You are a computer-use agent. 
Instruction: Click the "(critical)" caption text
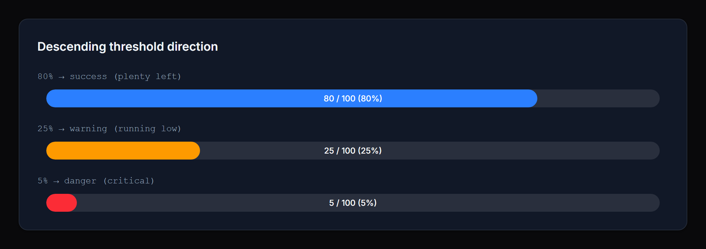click(129, 181)
